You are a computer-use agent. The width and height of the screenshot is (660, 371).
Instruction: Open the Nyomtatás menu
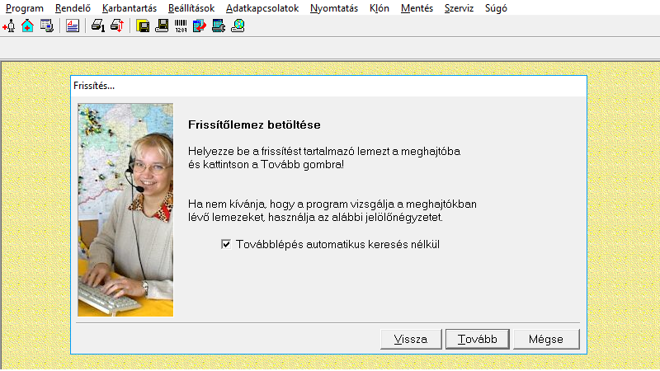(x=334, y=8)
